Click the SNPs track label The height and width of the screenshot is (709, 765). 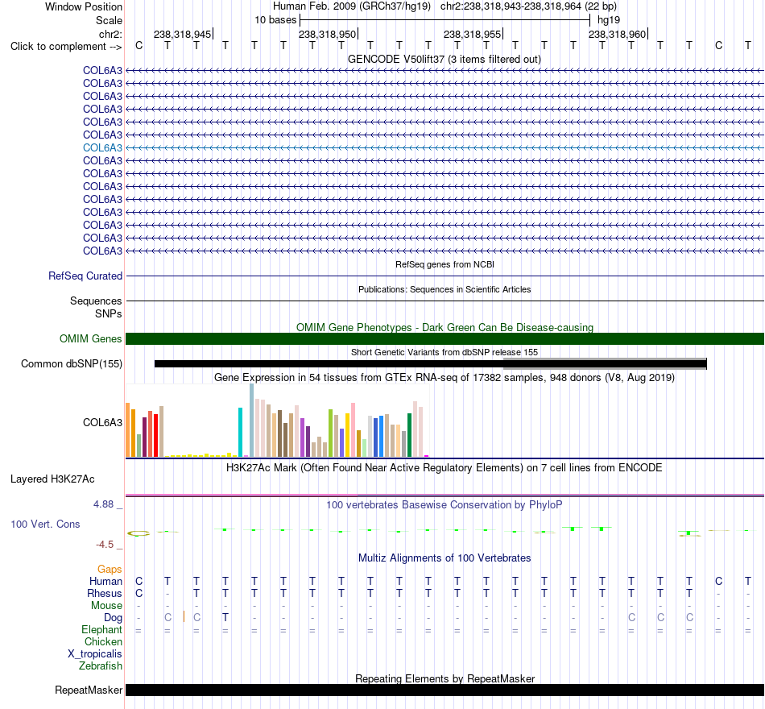pyautogui.click(x=109, y=313)
